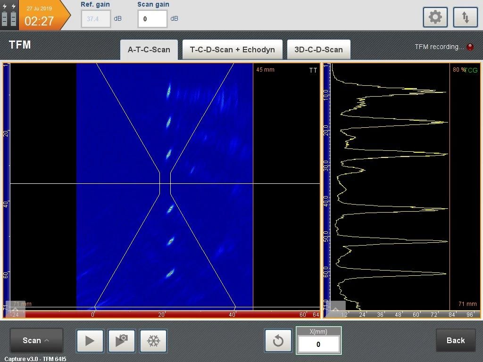Click the red TFM recording indicator
Image resolution: width=483 pixels, height=362 pixels.
(470, 47)
